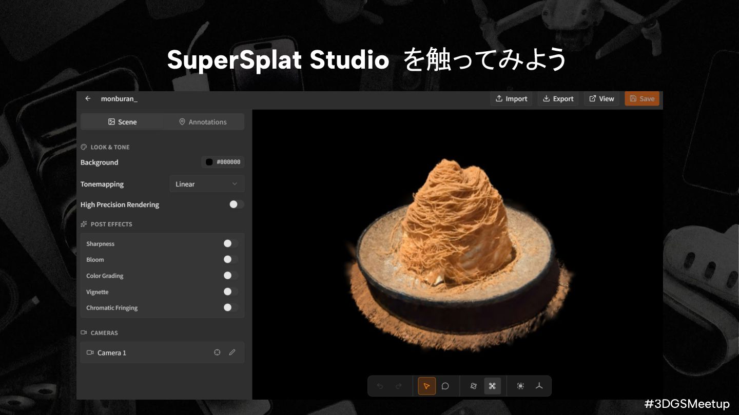Toggle the axes gizmo icon

(x=539, y=386)
